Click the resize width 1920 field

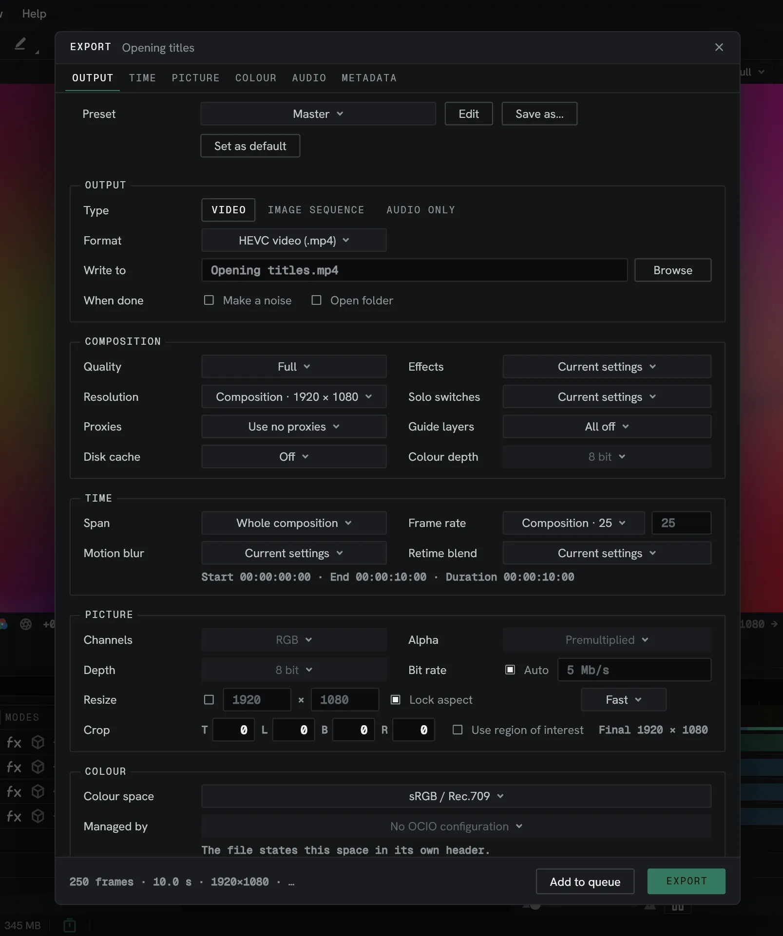[257, 700]
